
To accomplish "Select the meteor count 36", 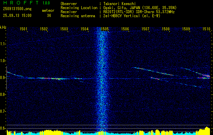I will [49, 16].
